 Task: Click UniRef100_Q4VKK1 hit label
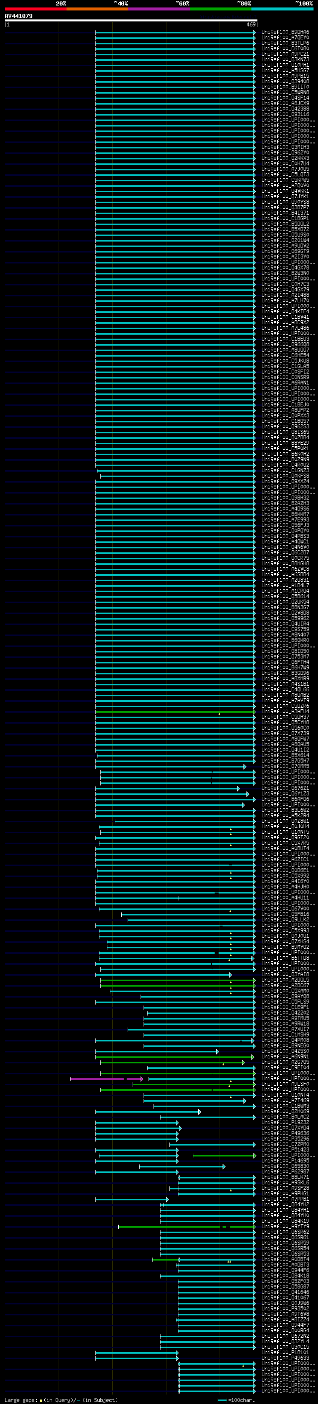pyautogui.click(x=285, y=191)
